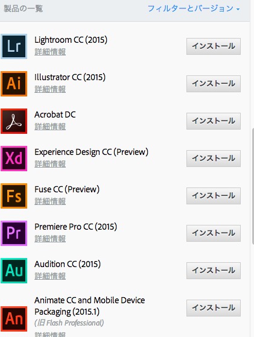
Task: Click the Premiere Pro Pr icon
Action: click(14, 233)
